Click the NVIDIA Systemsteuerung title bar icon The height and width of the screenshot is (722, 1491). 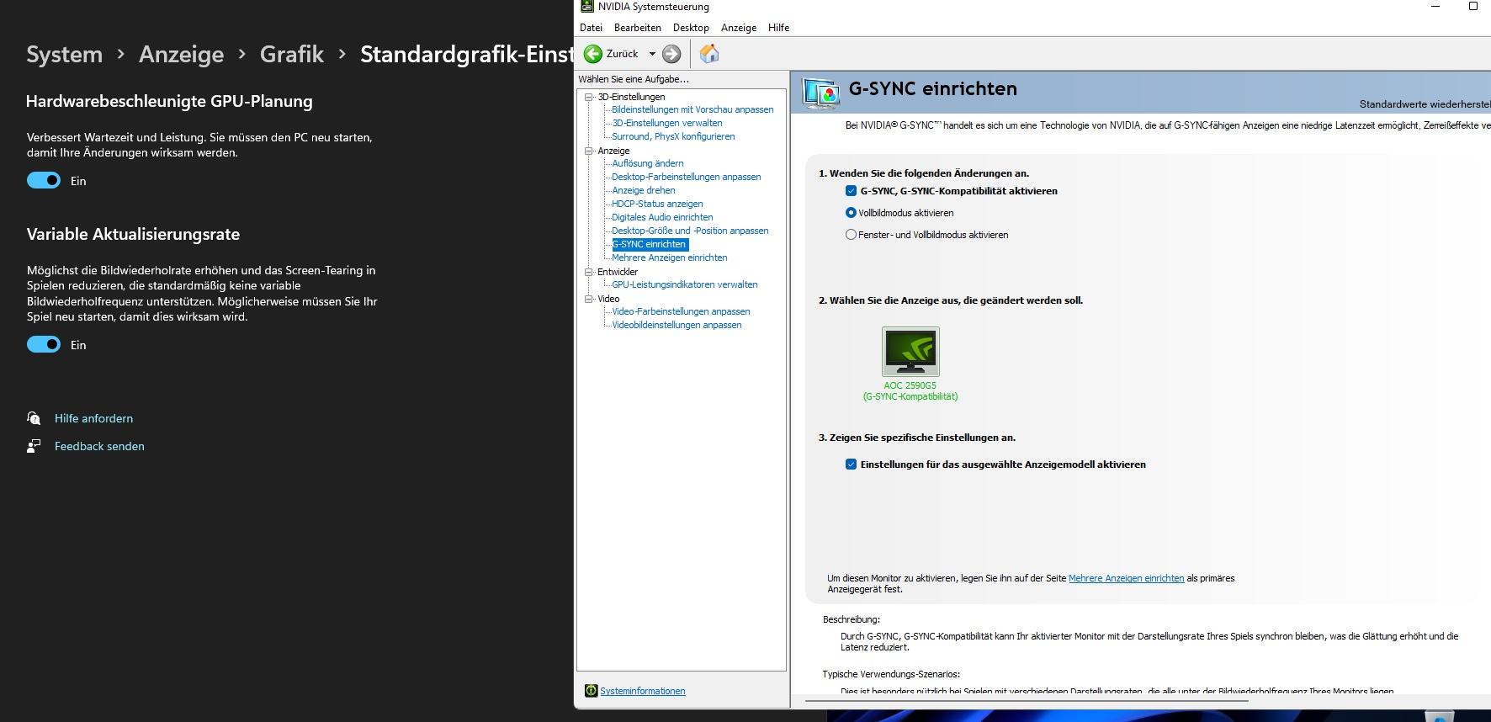coord(587,6)
